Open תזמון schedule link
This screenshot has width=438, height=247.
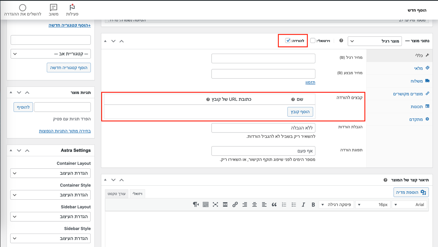coord(310,82)
